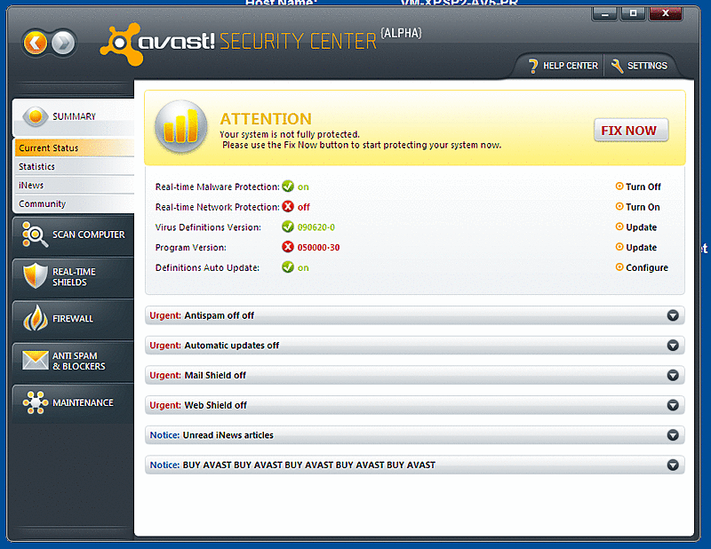The width and height of the screenshot is (711, 549).
Task: Click the wrench Settings icon
Action: (x=617, y=66)
